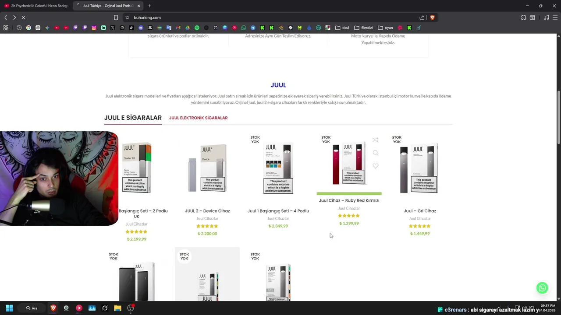Open the music playlist icon in toolbar

(x=546, y=17)
